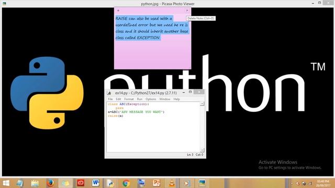Open the computer network taskbar icon

coord(141,183)
